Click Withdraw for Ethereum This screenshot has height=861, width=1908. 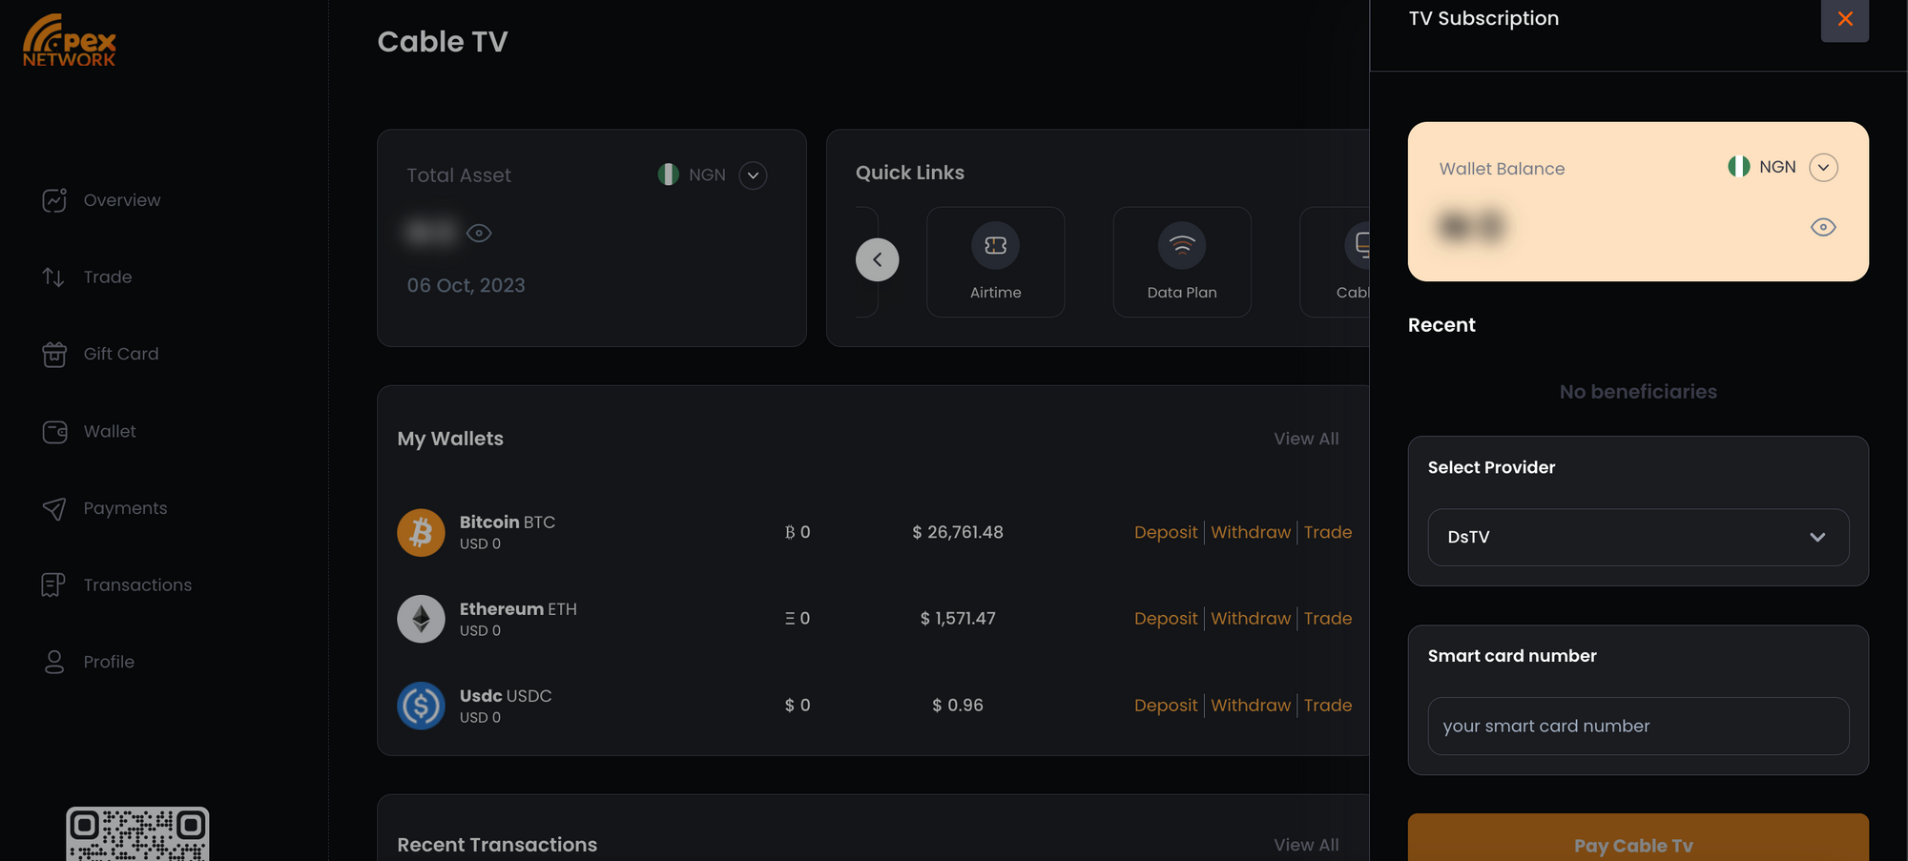(x=1251, y=619)
